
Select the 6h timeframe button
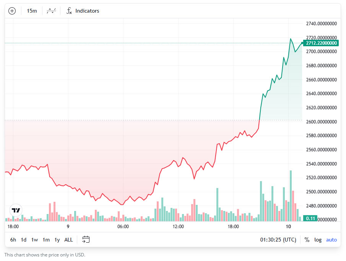(13, 240)
